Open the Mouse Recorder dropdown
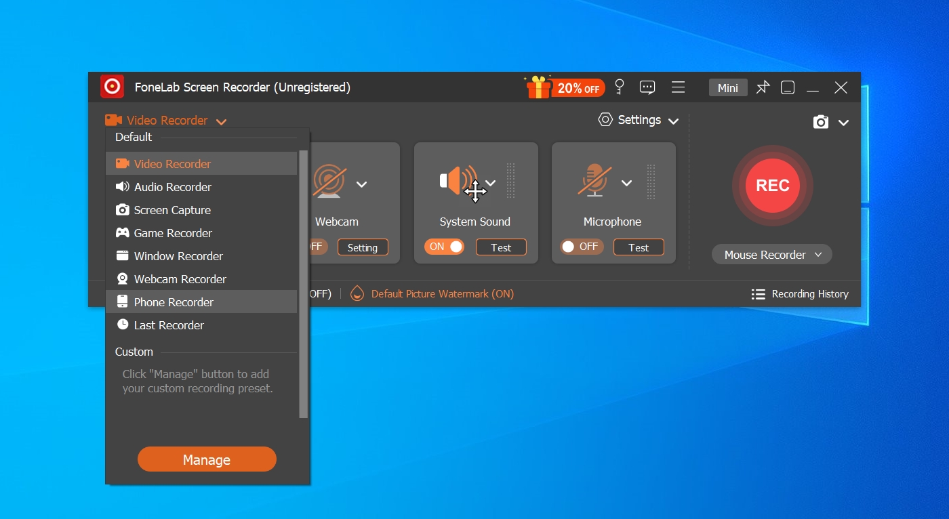 coord(772,255)
